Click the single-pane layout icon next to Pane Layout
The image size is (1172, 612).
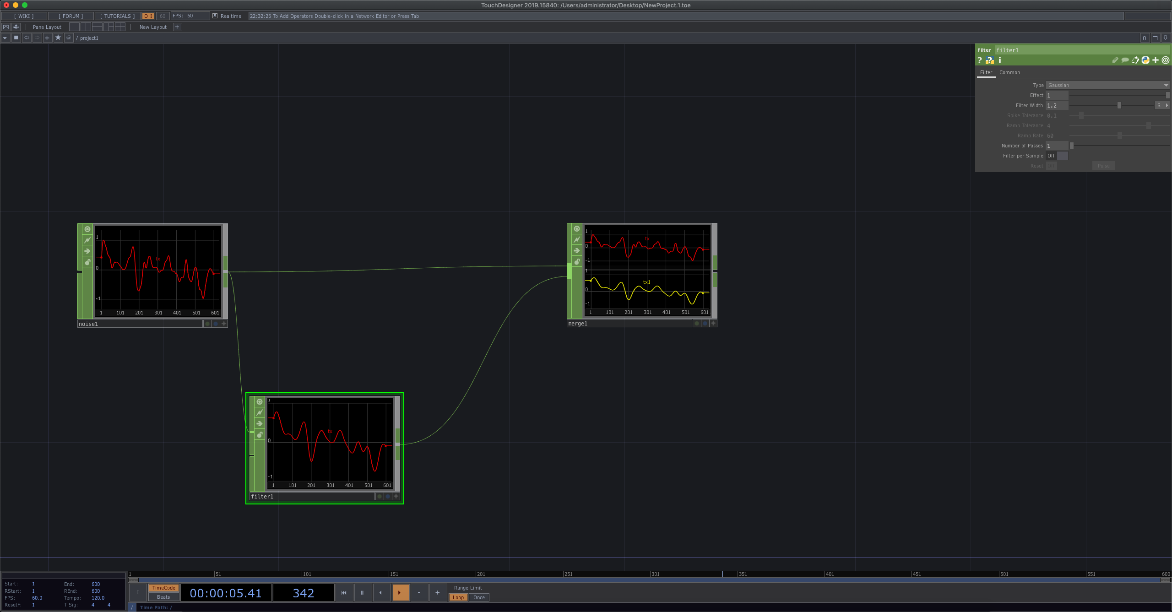point(75,27)
